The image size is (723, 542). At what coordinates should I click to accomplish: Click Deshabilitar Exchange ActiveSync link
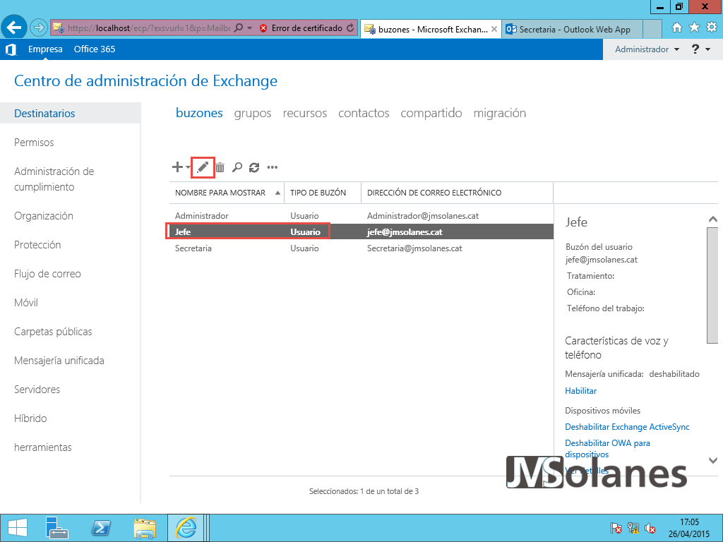627,427
